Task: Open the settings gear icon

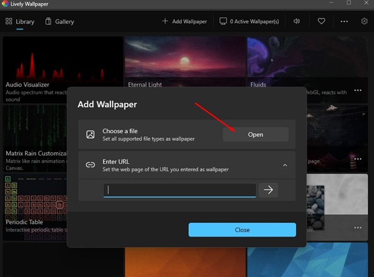Action: point(364,21)
